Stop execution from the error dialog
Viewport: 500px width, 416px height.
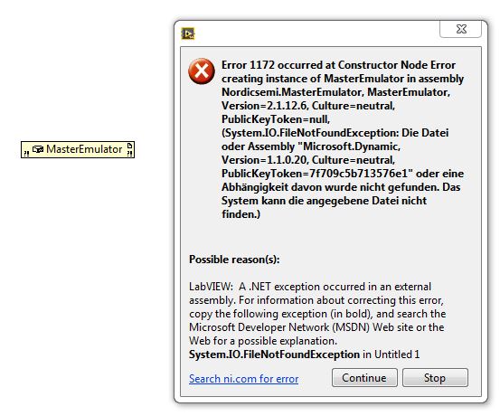coord(435,378)
